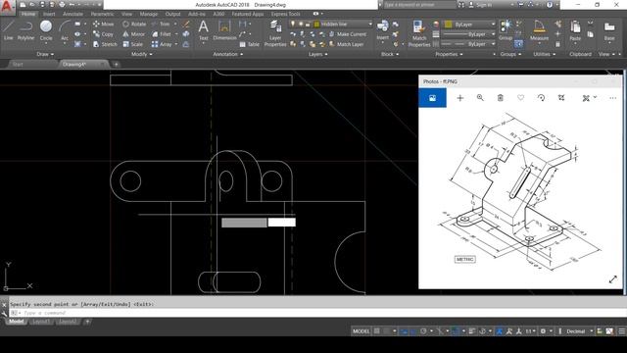Select the Line draw tool
627x353 pixels.
tap(9, 30)
